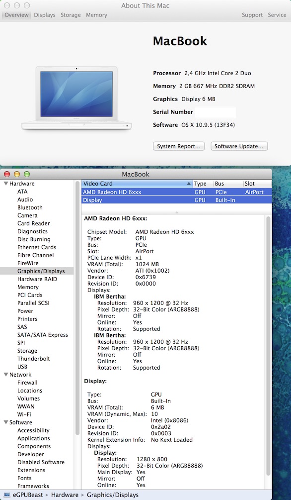Click the Device ID value 0x6739
The width and height of the screenshot is (291, 500).
point(145,277)
